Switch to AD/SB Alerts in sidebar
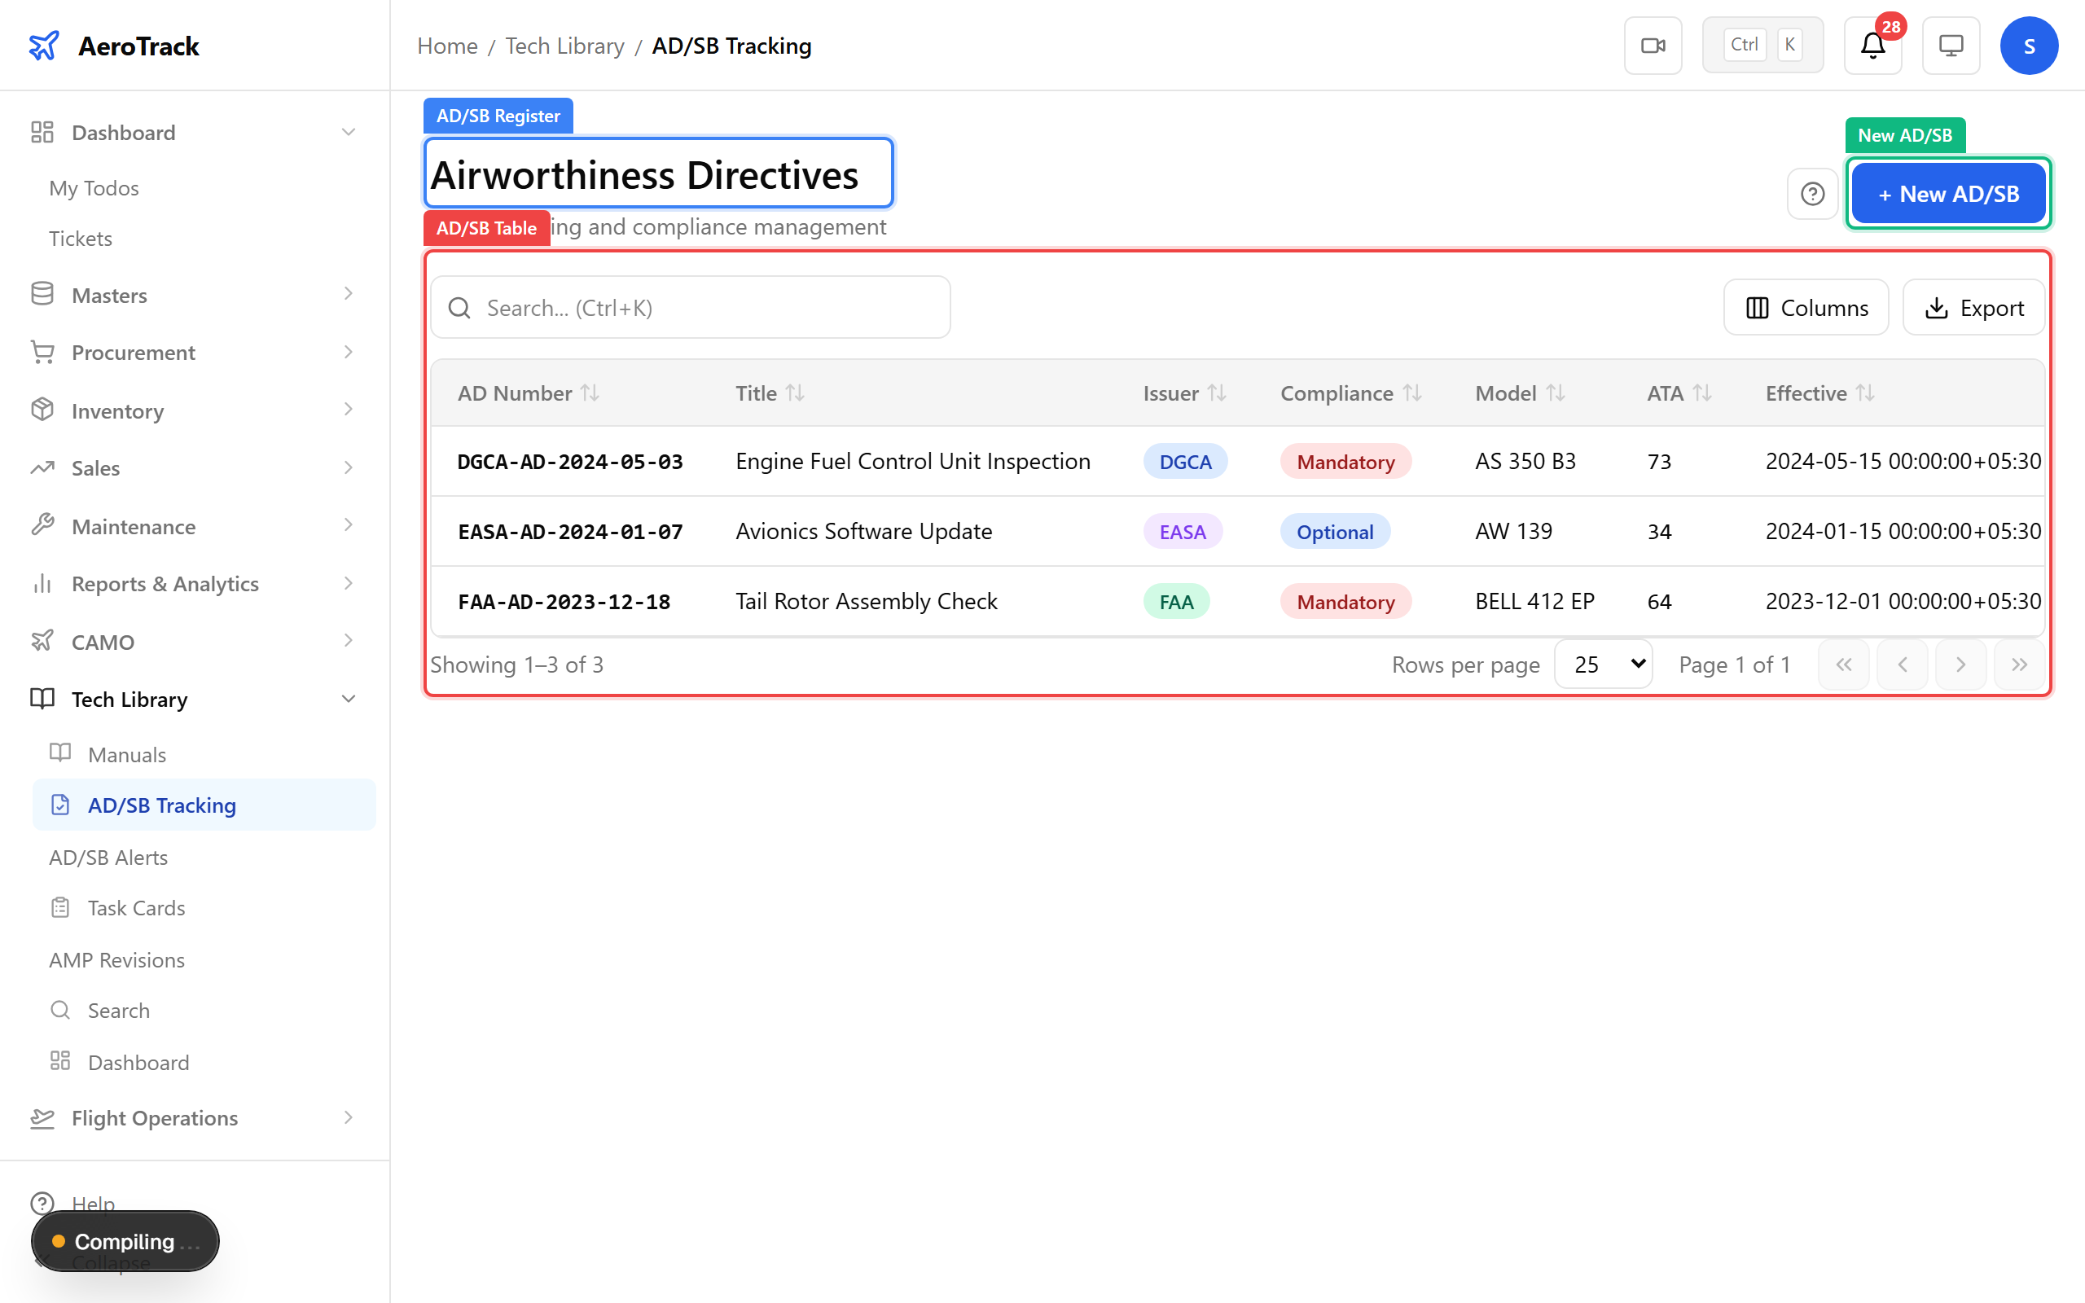This screenshot has width=2085, height=1303. click(108, 857)
